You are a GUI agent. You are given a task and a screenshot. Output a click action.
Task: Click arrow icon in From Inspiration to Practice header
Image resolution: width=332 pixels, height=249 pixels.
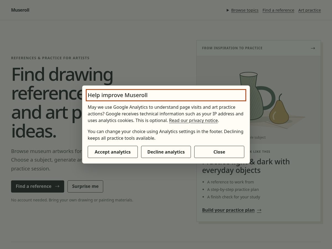[313, 48]
